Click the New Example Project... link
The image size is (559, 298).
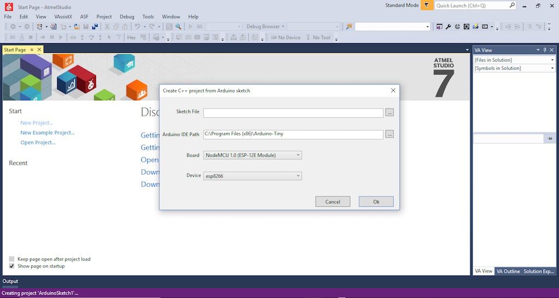47,133
